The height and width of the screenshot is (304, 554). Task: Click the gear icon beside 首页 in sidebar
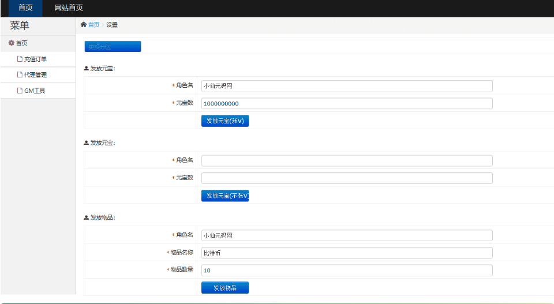pos(11,43)
